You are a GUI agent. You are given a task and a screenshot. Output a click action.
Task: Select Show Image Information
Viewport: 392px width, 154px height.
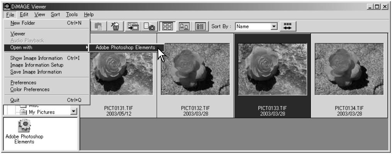tap(47, 58)
